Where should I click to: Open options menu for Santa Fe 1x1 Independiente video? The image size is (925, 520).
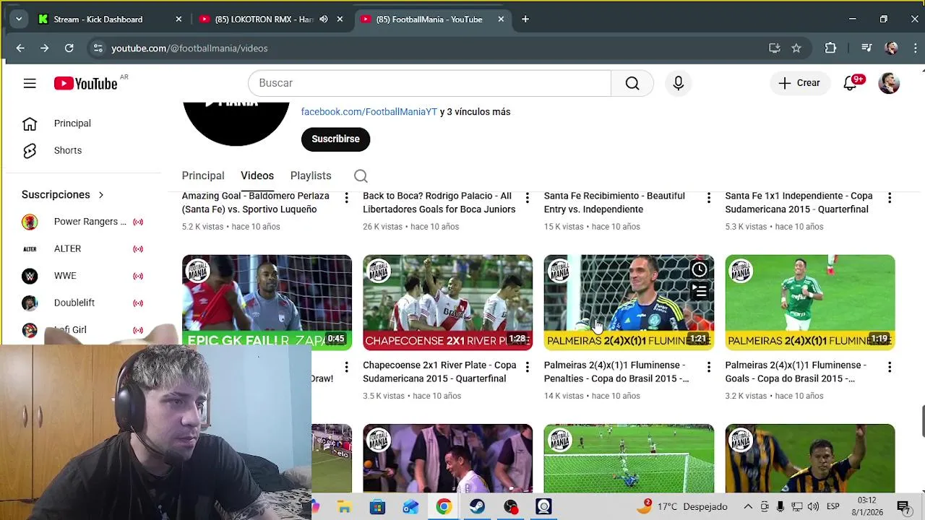click(890, 198)
